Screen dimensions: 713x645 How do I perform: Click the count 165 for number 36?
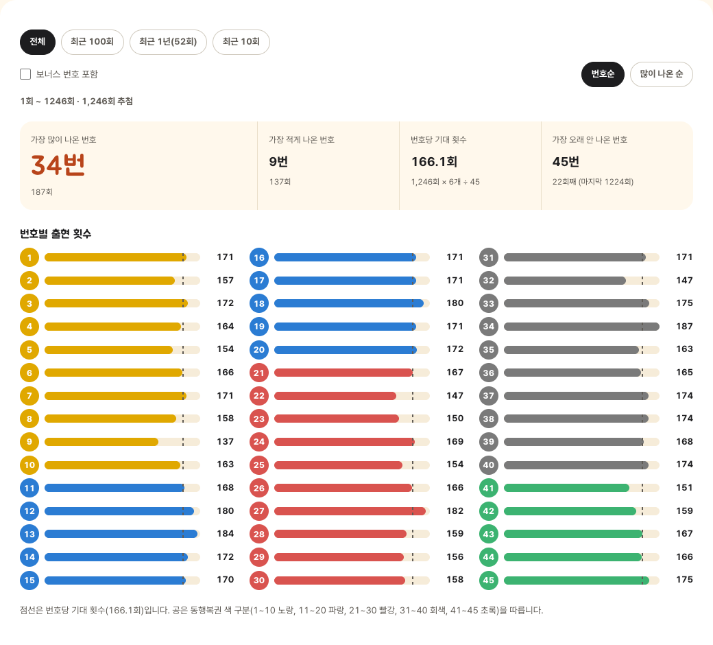point(684,373)
